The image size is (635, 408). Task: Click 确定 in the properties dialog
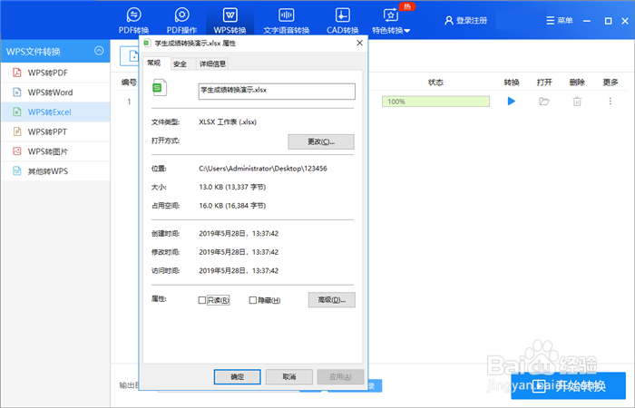pyautogui.click(x=238, y=377)
